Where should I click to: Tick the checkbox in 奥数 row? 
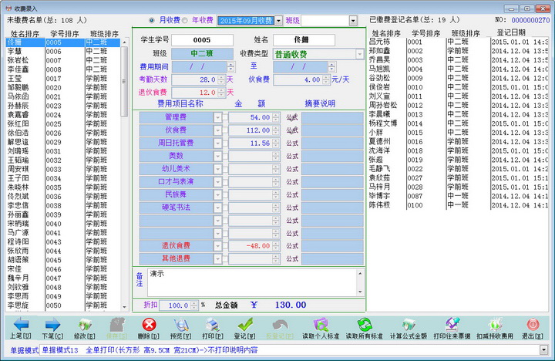coord(225,156)
